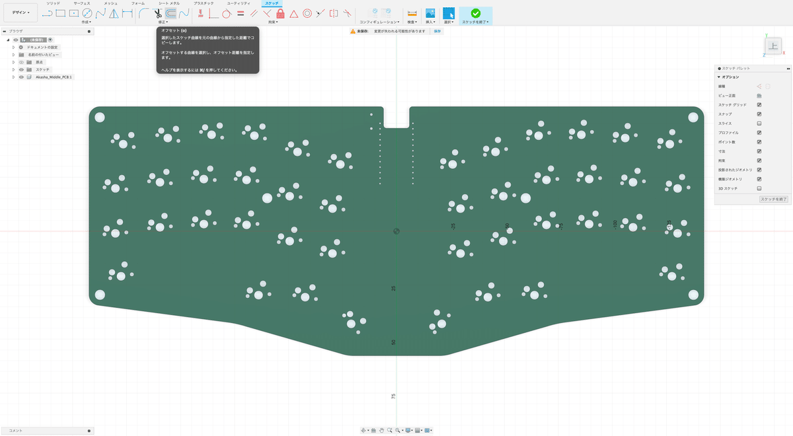The image size is (793, 436).
Task: Click スケッチを終了 button in palette
Action: pyautogui.click(x=773, y=199)
